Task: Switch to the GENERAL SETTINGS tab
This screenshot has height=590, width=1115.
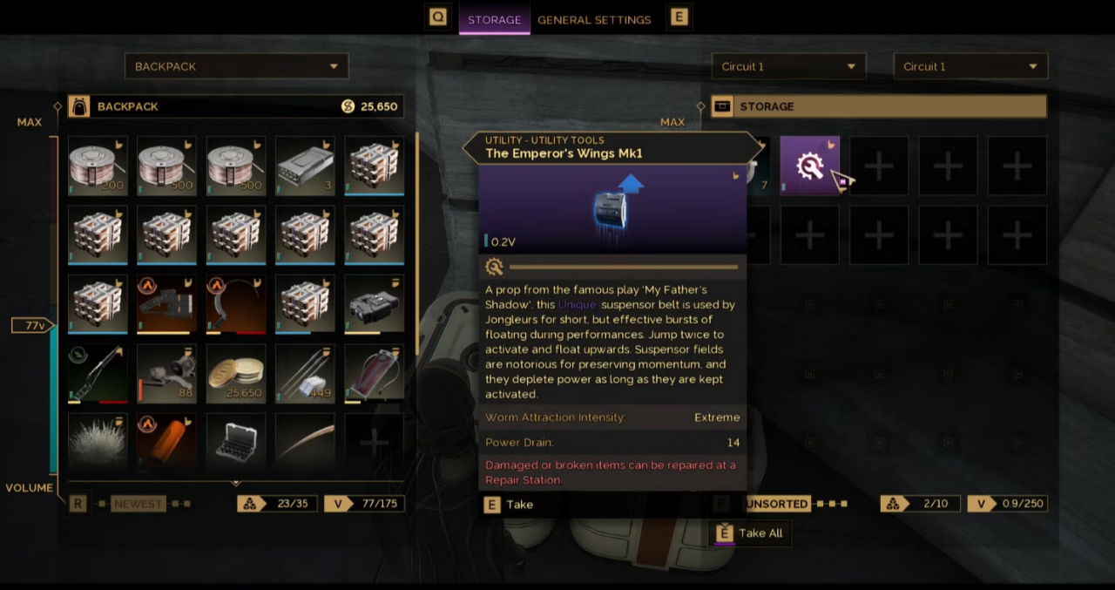Action: click(x=594, y=19)
